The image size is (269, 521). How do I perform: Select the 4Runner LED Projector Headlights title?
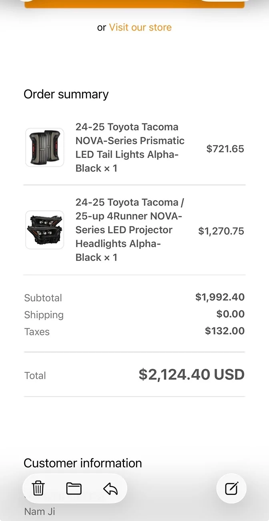click(130, 230)
